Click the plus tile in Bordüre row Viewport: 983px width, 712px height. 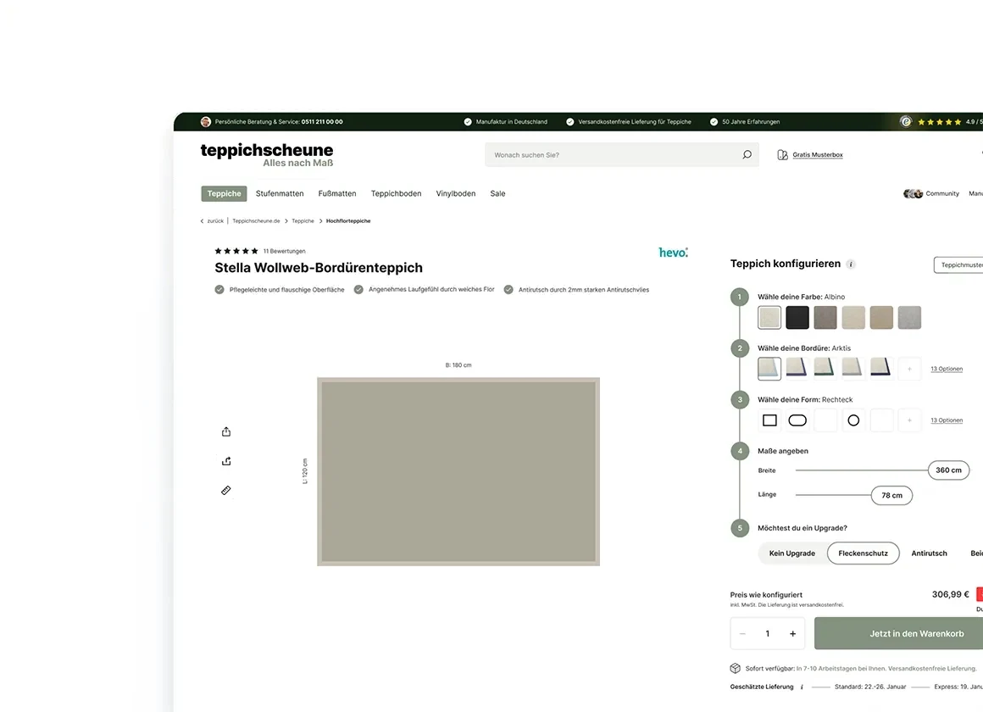tap(909, 369)
